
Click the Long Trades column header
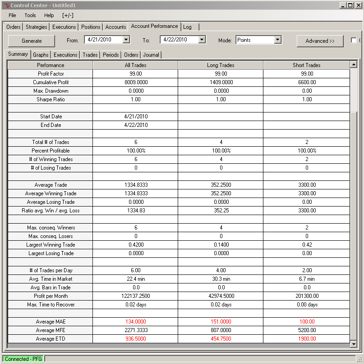coord(221,65)
